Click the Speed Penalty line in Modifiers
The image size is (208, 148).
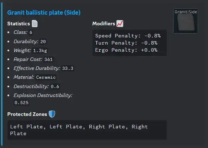pos(128,36)
